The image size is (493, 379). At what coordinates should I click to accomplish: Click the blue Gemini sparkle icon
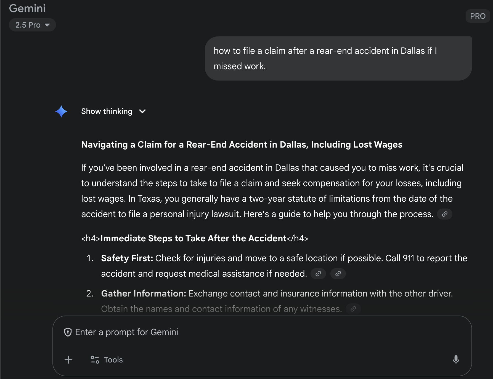(61, 111)
